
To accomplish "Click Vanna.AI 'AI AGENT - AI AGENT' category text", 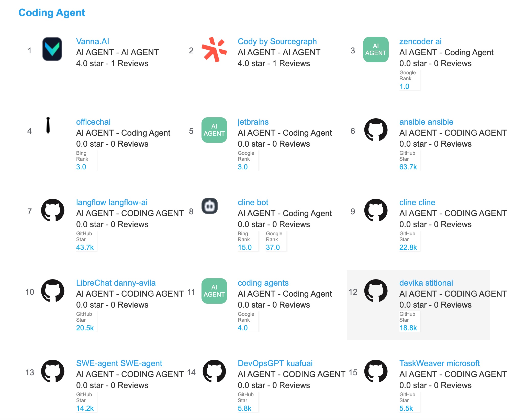I will (x=117, y=52).
